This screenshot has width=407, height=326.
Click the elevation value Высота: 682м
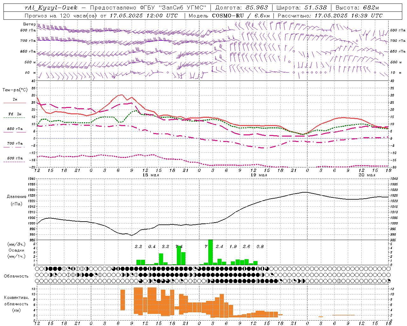(357, 8)
